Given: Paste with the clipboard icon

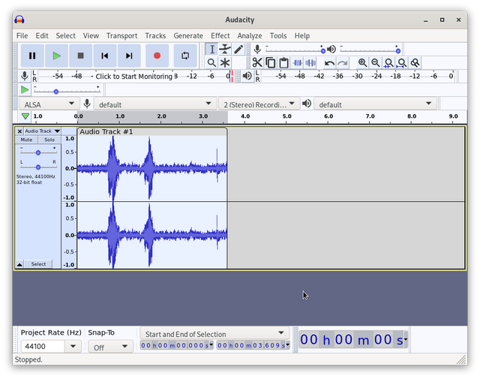Looking at the screenshot, I should [x=283, y=63].
